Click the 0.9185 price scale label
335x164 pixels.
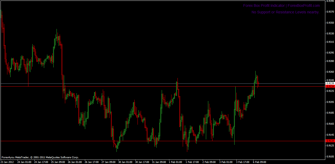click(330, 113)
